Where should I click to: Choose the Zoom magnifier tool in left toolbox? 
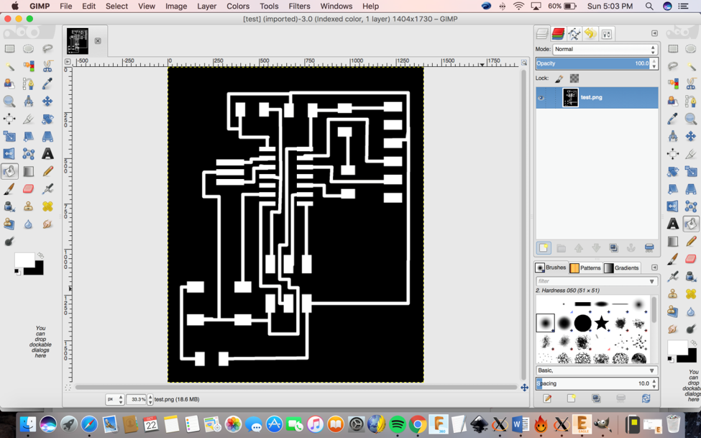(x=9, y=101)
